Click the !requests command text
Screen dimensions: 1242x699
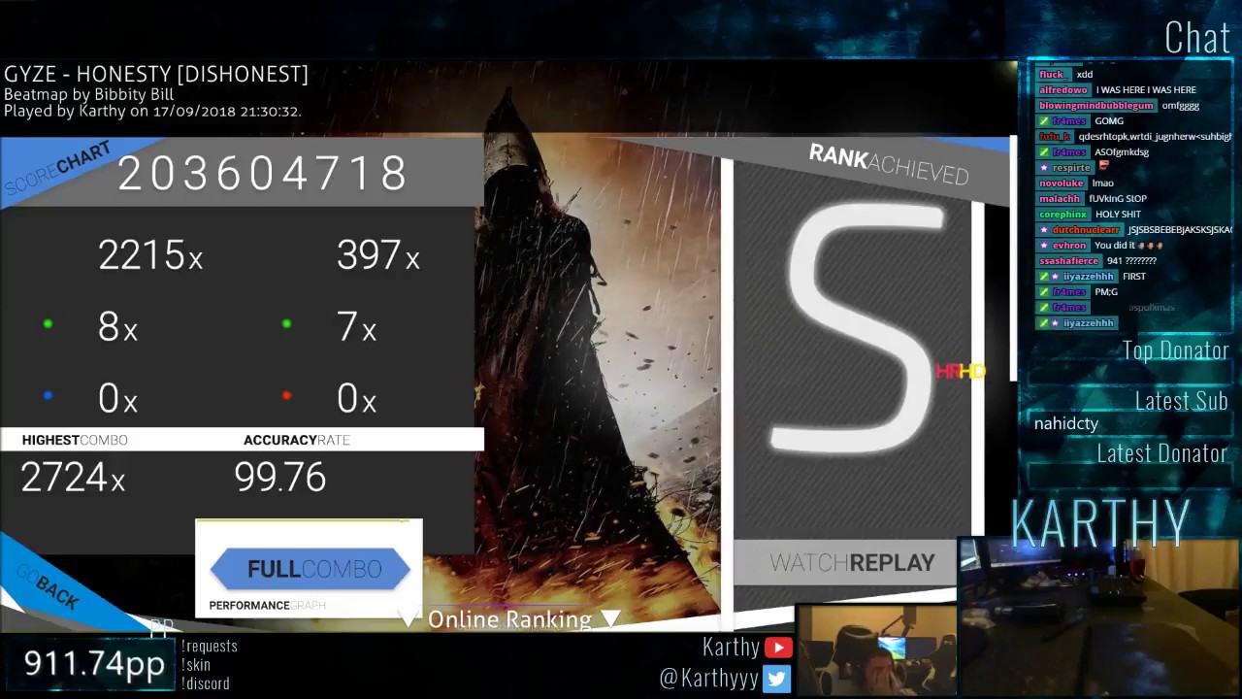tap(210, 646)
